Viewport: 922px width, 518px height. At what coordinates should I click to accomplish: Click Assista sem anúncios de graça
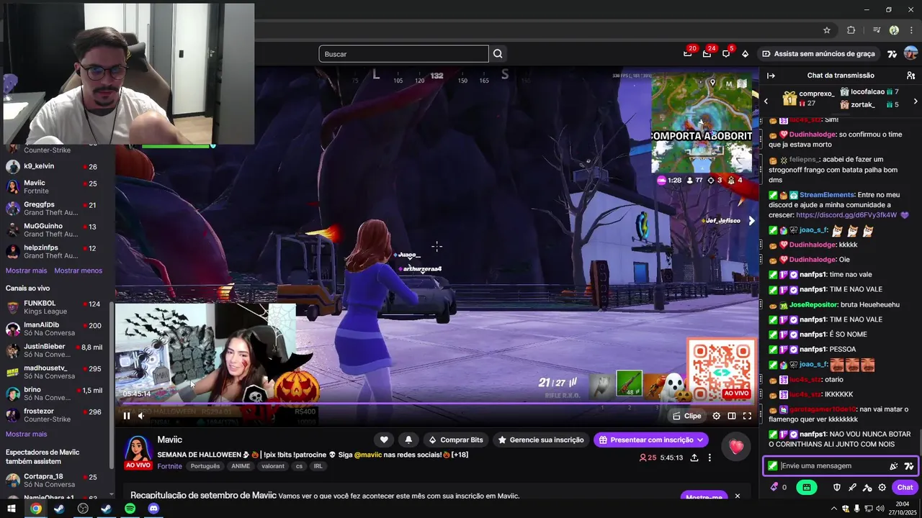818,54
